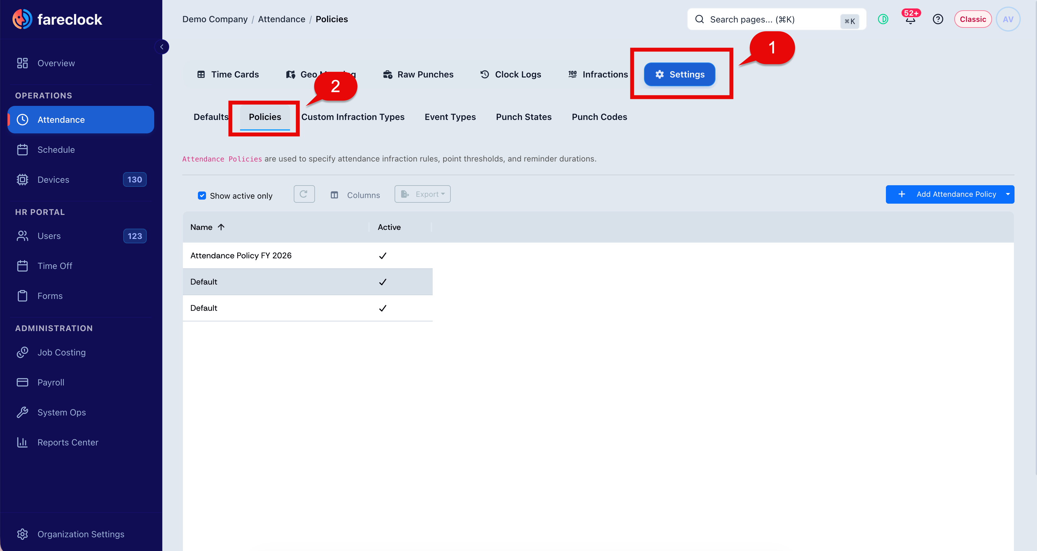This screenshot has width=1037, height=551.
Task: Click the help question mark icon
Action: 937,19
